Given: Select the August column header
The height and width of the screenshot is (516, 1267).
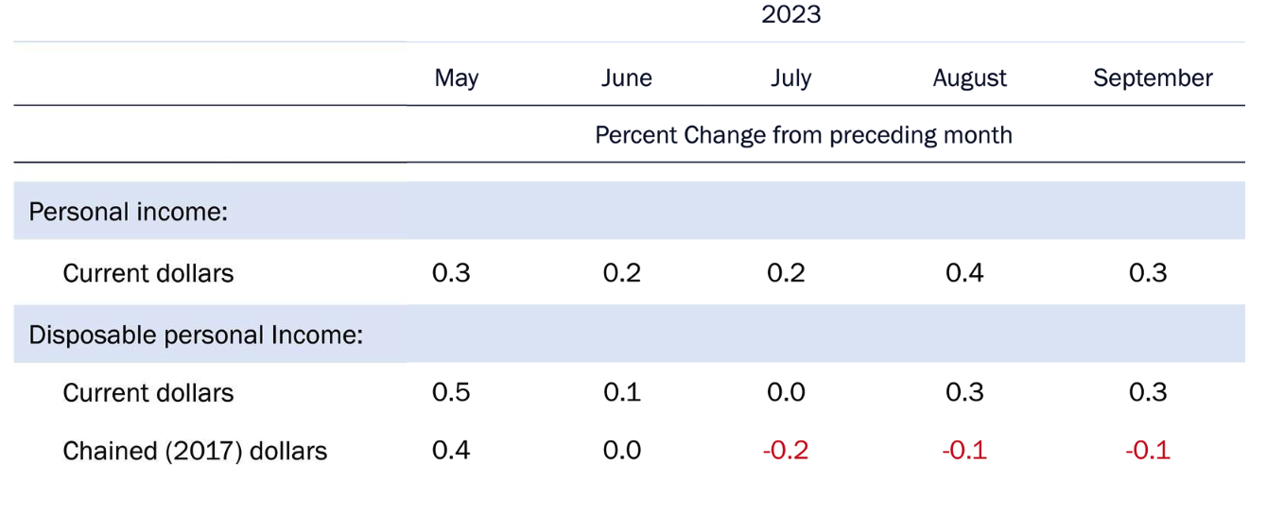Looking at the screenshot, I should (x=969, y=78).
